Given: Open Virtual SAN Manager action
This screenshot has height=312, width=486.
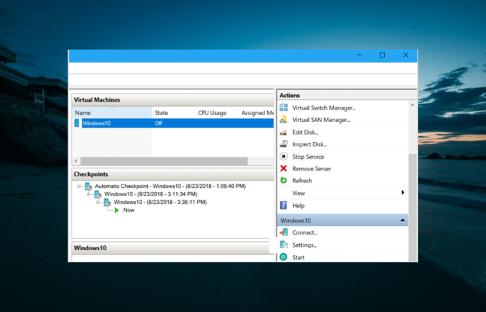Looking at the screenshot, I should pyautogui.click(x=321, y=120).
